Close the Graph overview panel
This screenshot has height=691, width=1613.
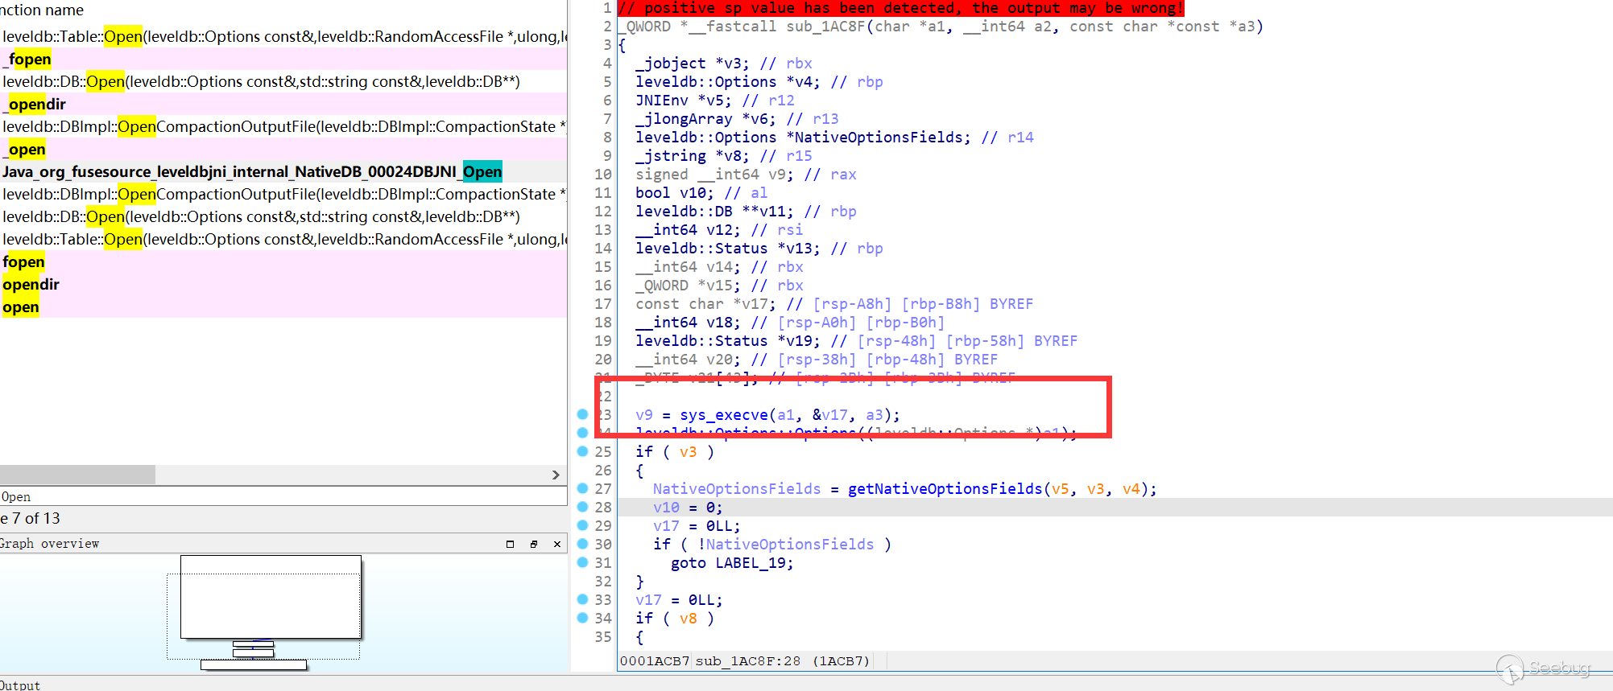coord(557,544)
